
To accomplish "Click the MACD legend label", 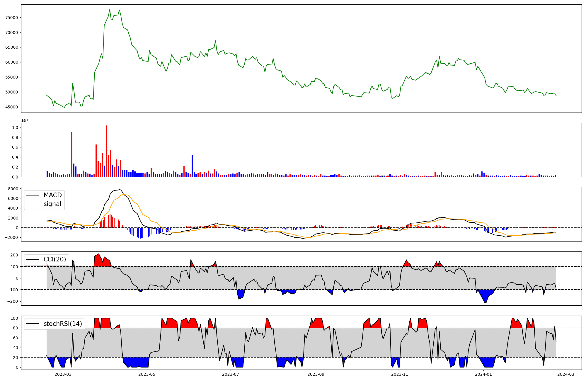I will click(x=52, y=195).
